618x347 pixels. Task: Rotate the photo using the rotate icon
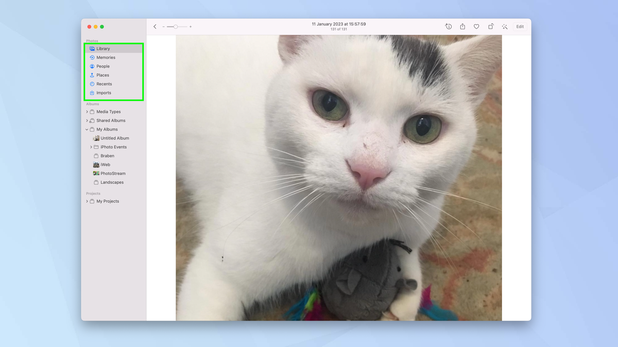tap(490, 26)
